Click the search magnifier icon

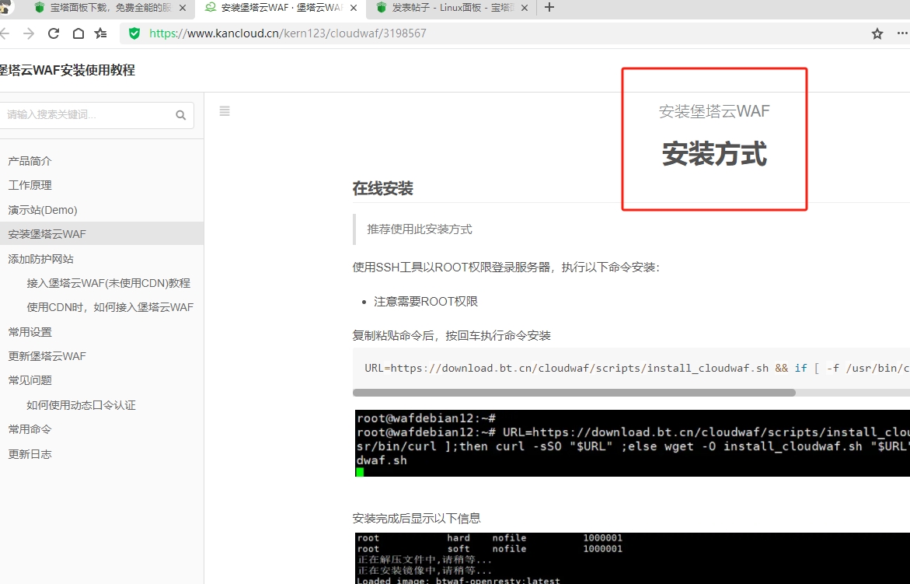pos(180,115)
